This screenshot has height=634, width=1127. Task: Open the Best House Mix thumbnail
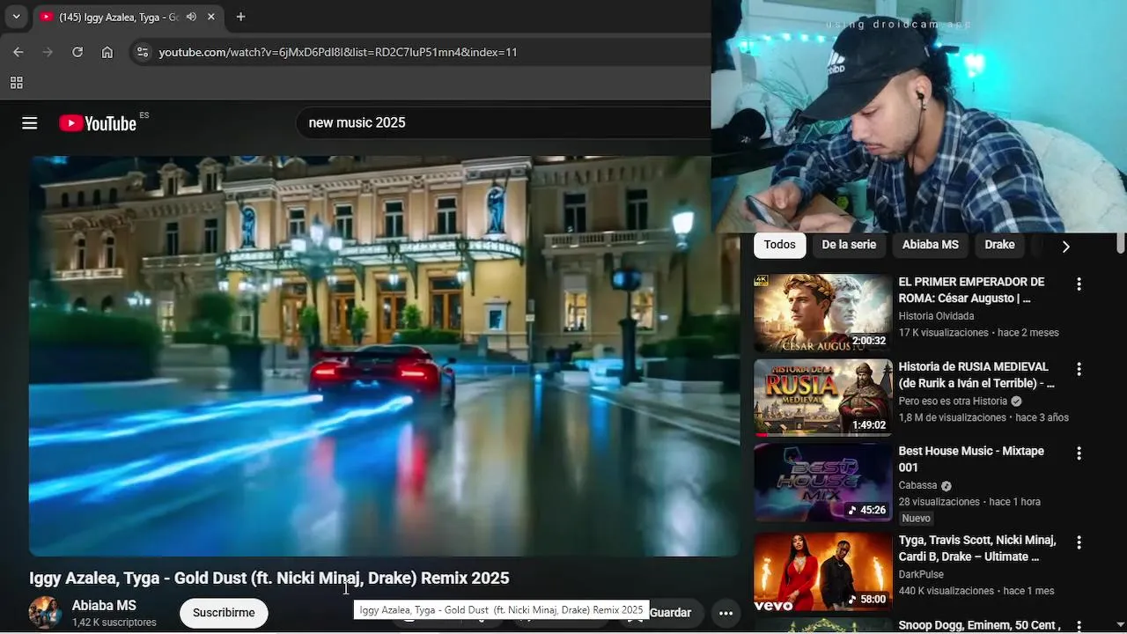click(822, 482)
